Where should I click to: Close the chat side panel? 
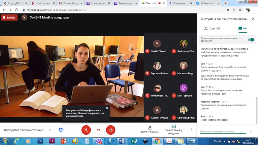pos(253,19)
